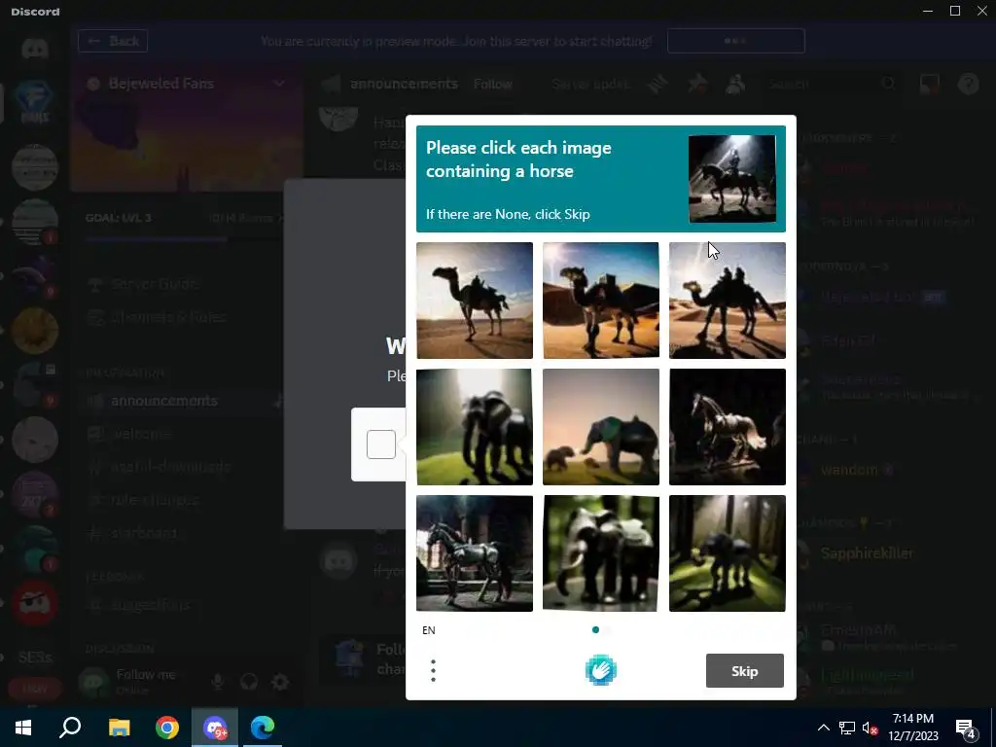The height and width of the screenshot is (747, 996).
Task: Open the EN language selector in the captcha
Action: click(x=429, y=630)
